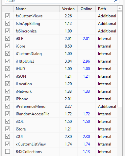Screen dimensions: 125x156
Task: Select the iPreferenceMenu row name
Action: (31, 107)
